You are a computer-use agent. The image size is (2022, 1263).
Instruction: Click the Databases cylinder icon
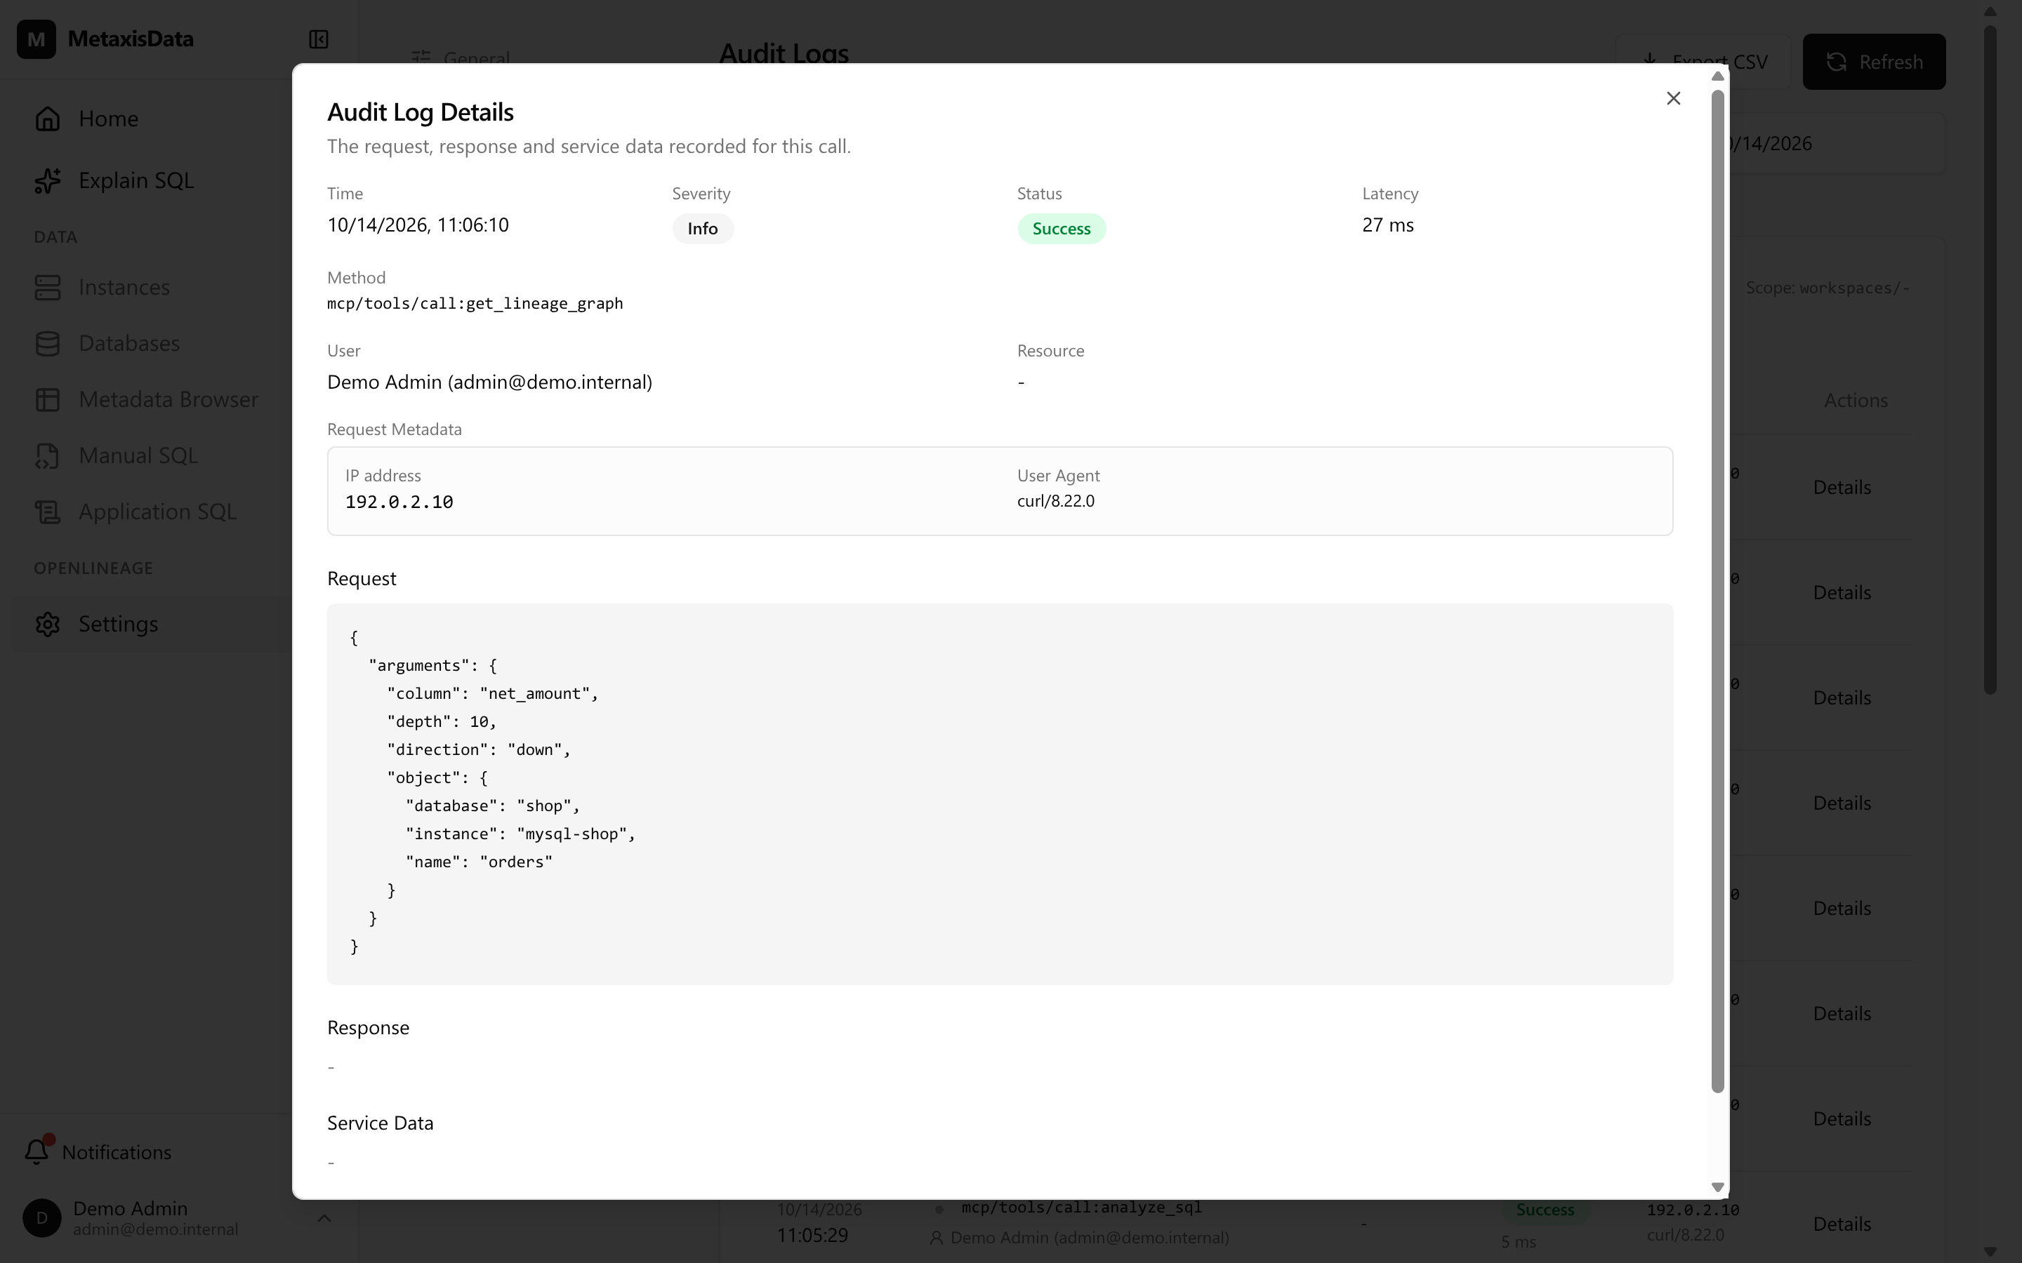(48, 343)
